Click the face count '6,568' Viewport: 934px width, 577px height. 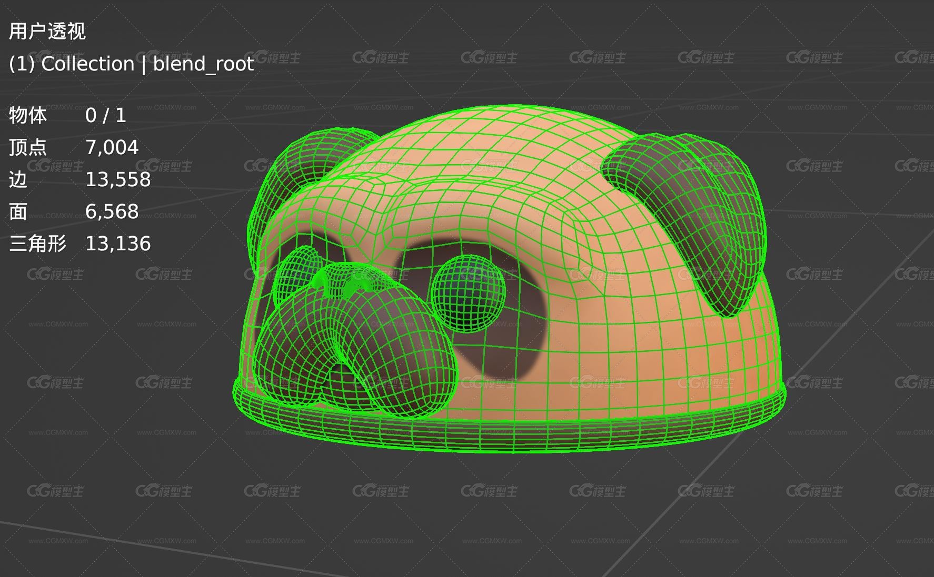click(112, 212)
